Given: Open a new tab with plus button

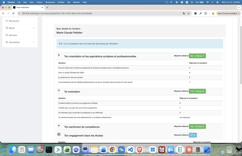Looking at the screenshot, I should pos(47,8).
